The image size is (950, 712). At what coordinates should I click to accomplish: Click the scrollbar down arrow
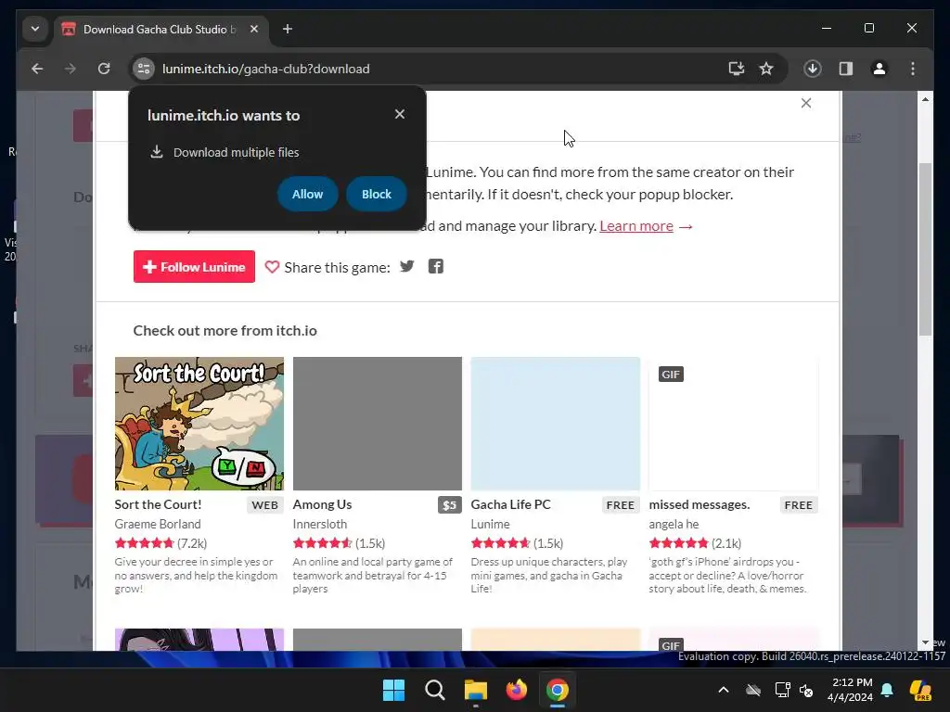pos(925,642)
